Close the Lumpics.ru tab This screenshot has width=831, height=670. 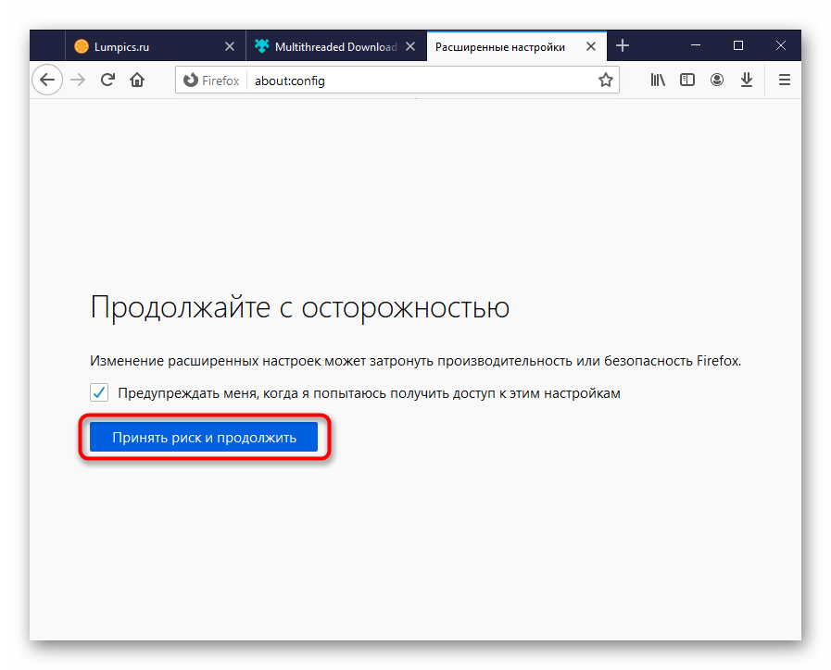tap(230, 46)
